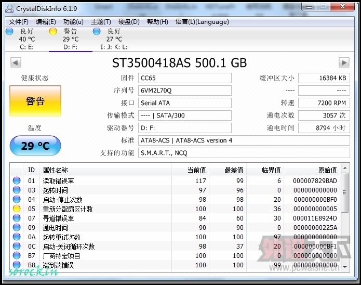The width and height of the screenshot is (361, 285).
Task: Click status orb of row 03 起转时间
Action: click(x=17, y=190)
